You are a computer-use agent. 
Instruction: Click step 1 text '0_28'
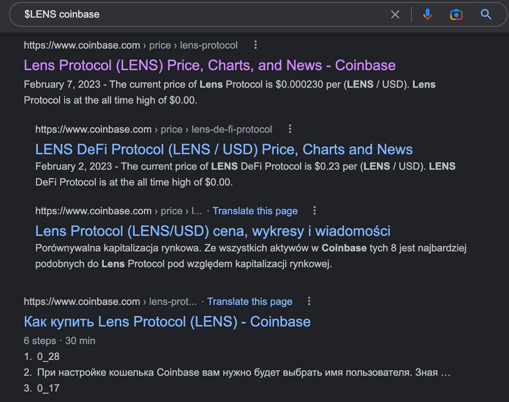click(x=48, y=356)
